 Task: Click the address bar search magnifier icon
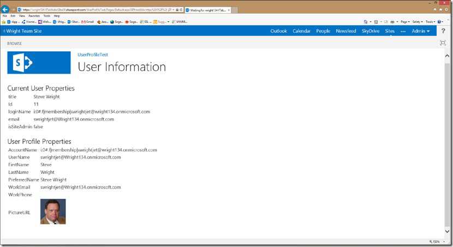click(170, 9)
